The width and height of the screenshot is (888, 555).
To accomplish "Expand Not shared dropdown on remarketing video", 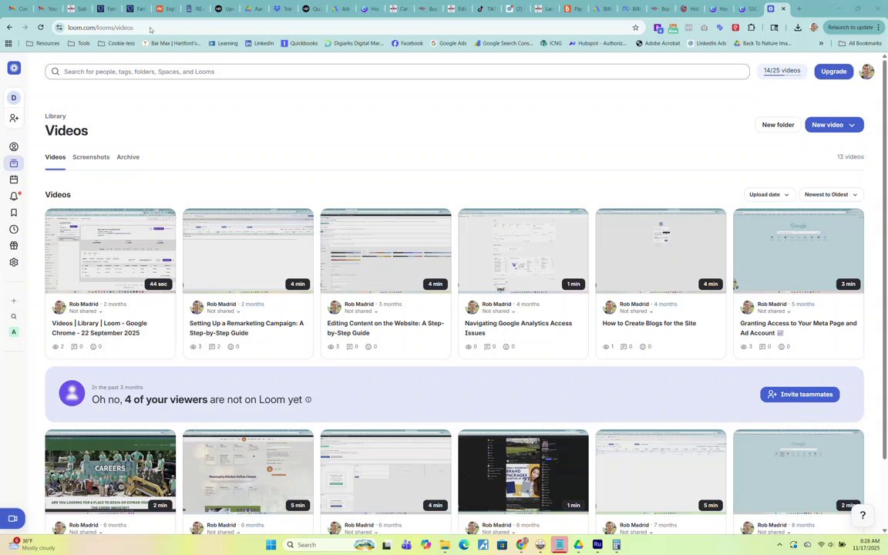I will [x=223, y=311].
